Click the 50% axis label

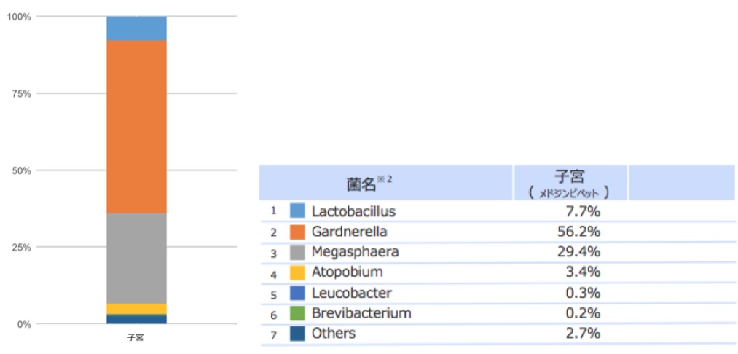(20, 170)
